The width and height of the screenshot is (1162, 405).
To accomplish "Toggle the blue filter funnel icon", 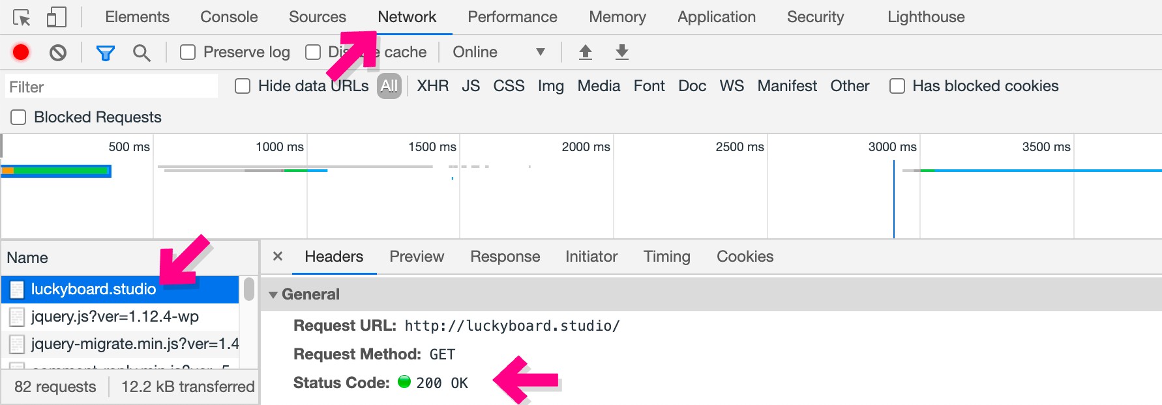I will pos(105,53).
